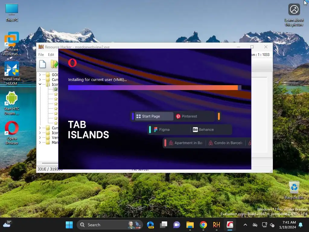Open the Edit menu in Resource Hacker

tap(51, 55)
